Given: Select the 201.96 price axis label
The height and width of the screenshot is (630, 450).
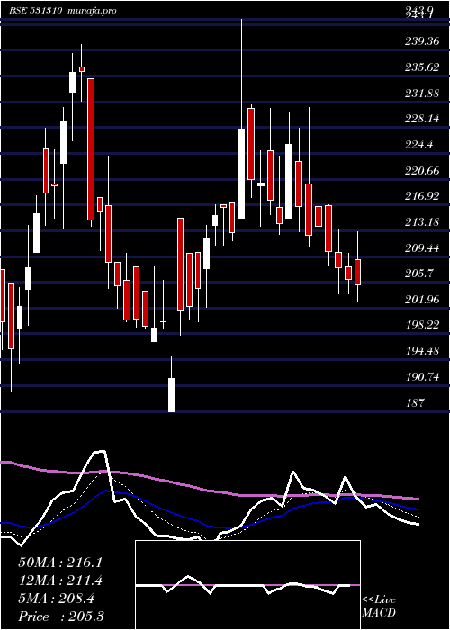Looking at the screenshot, I should pos(422,300).
